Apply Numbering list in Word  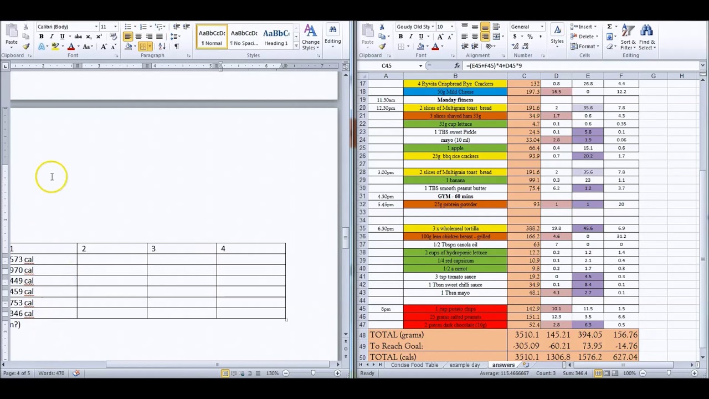[x=143, y=27]
